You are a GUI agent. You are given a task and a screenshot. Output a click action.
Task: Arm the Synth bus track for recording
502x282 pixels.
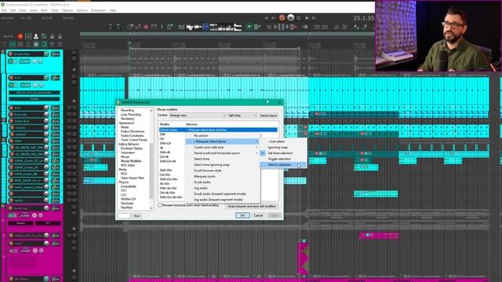[x=10, y=208]
